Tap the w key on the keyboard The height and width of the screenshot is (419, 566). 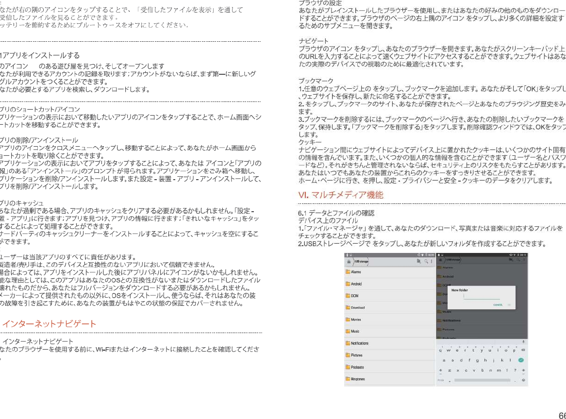click(x=449, y=350)
